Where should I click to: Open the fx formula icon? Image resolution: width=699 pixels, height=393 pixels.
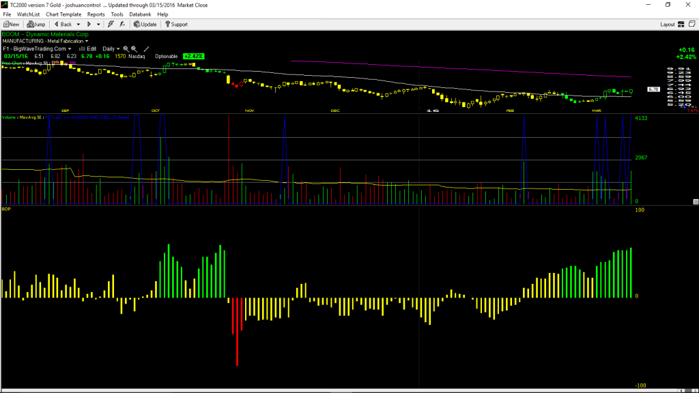tap(122, 25)
